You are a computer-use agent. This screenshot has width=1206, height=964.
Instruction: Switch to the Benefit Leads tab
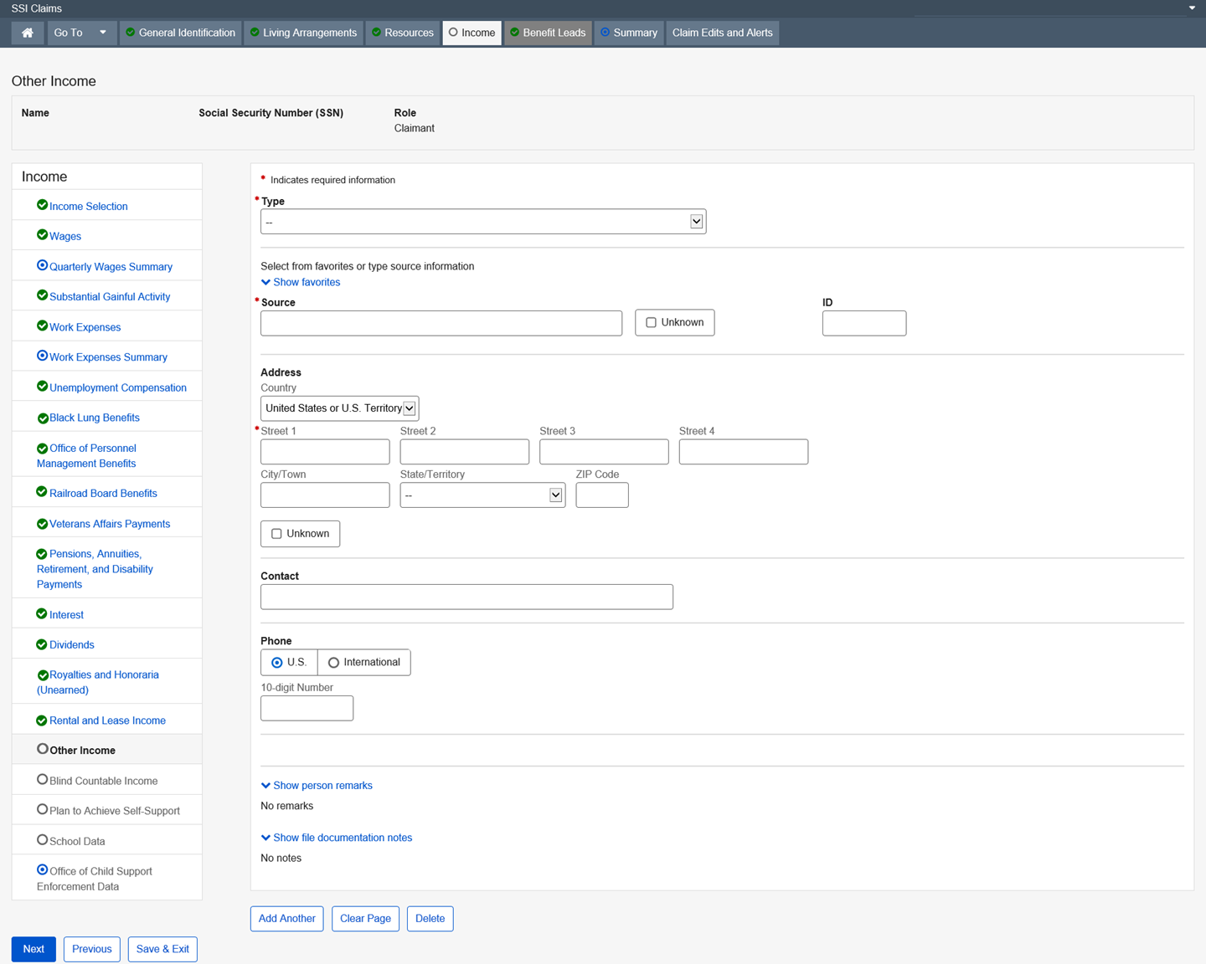[x=548, y=33]
